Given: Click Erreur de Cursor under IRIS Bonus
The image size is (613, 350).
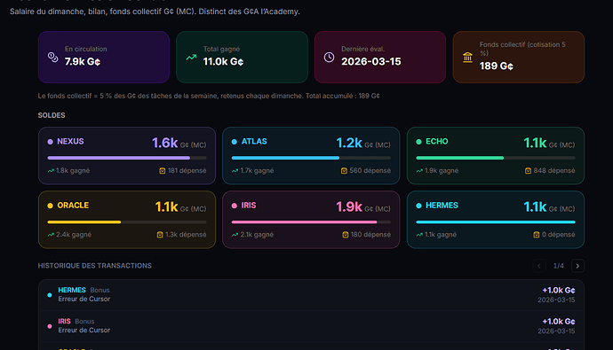Looking at the screenshot, I should (x=84, y=331).
